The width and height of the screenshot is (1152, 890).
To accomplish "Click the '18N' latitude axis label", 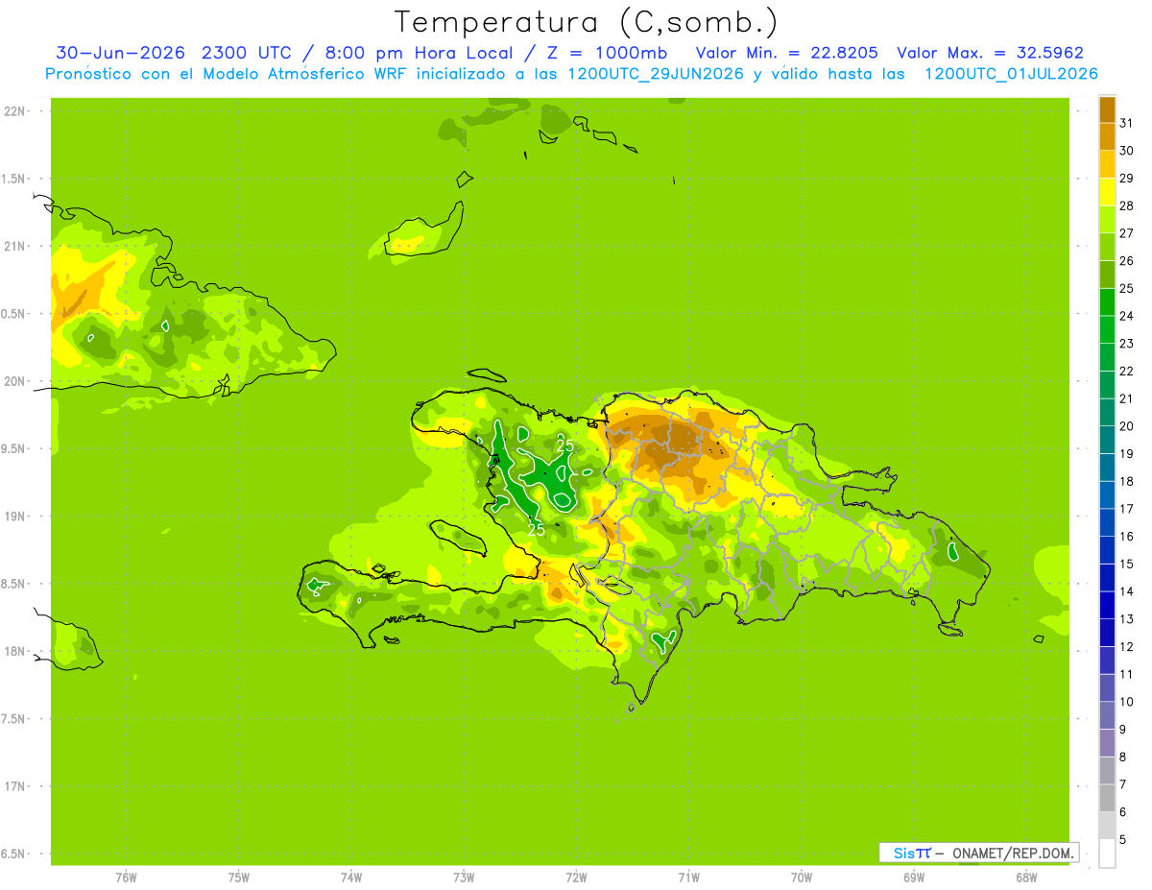I will tap(13, 651).
